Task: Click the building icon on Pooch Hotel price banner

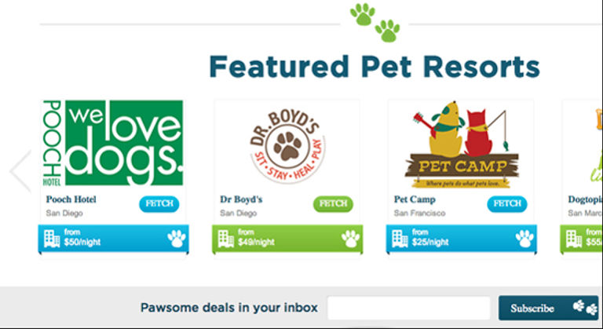Action: [52, 239]
